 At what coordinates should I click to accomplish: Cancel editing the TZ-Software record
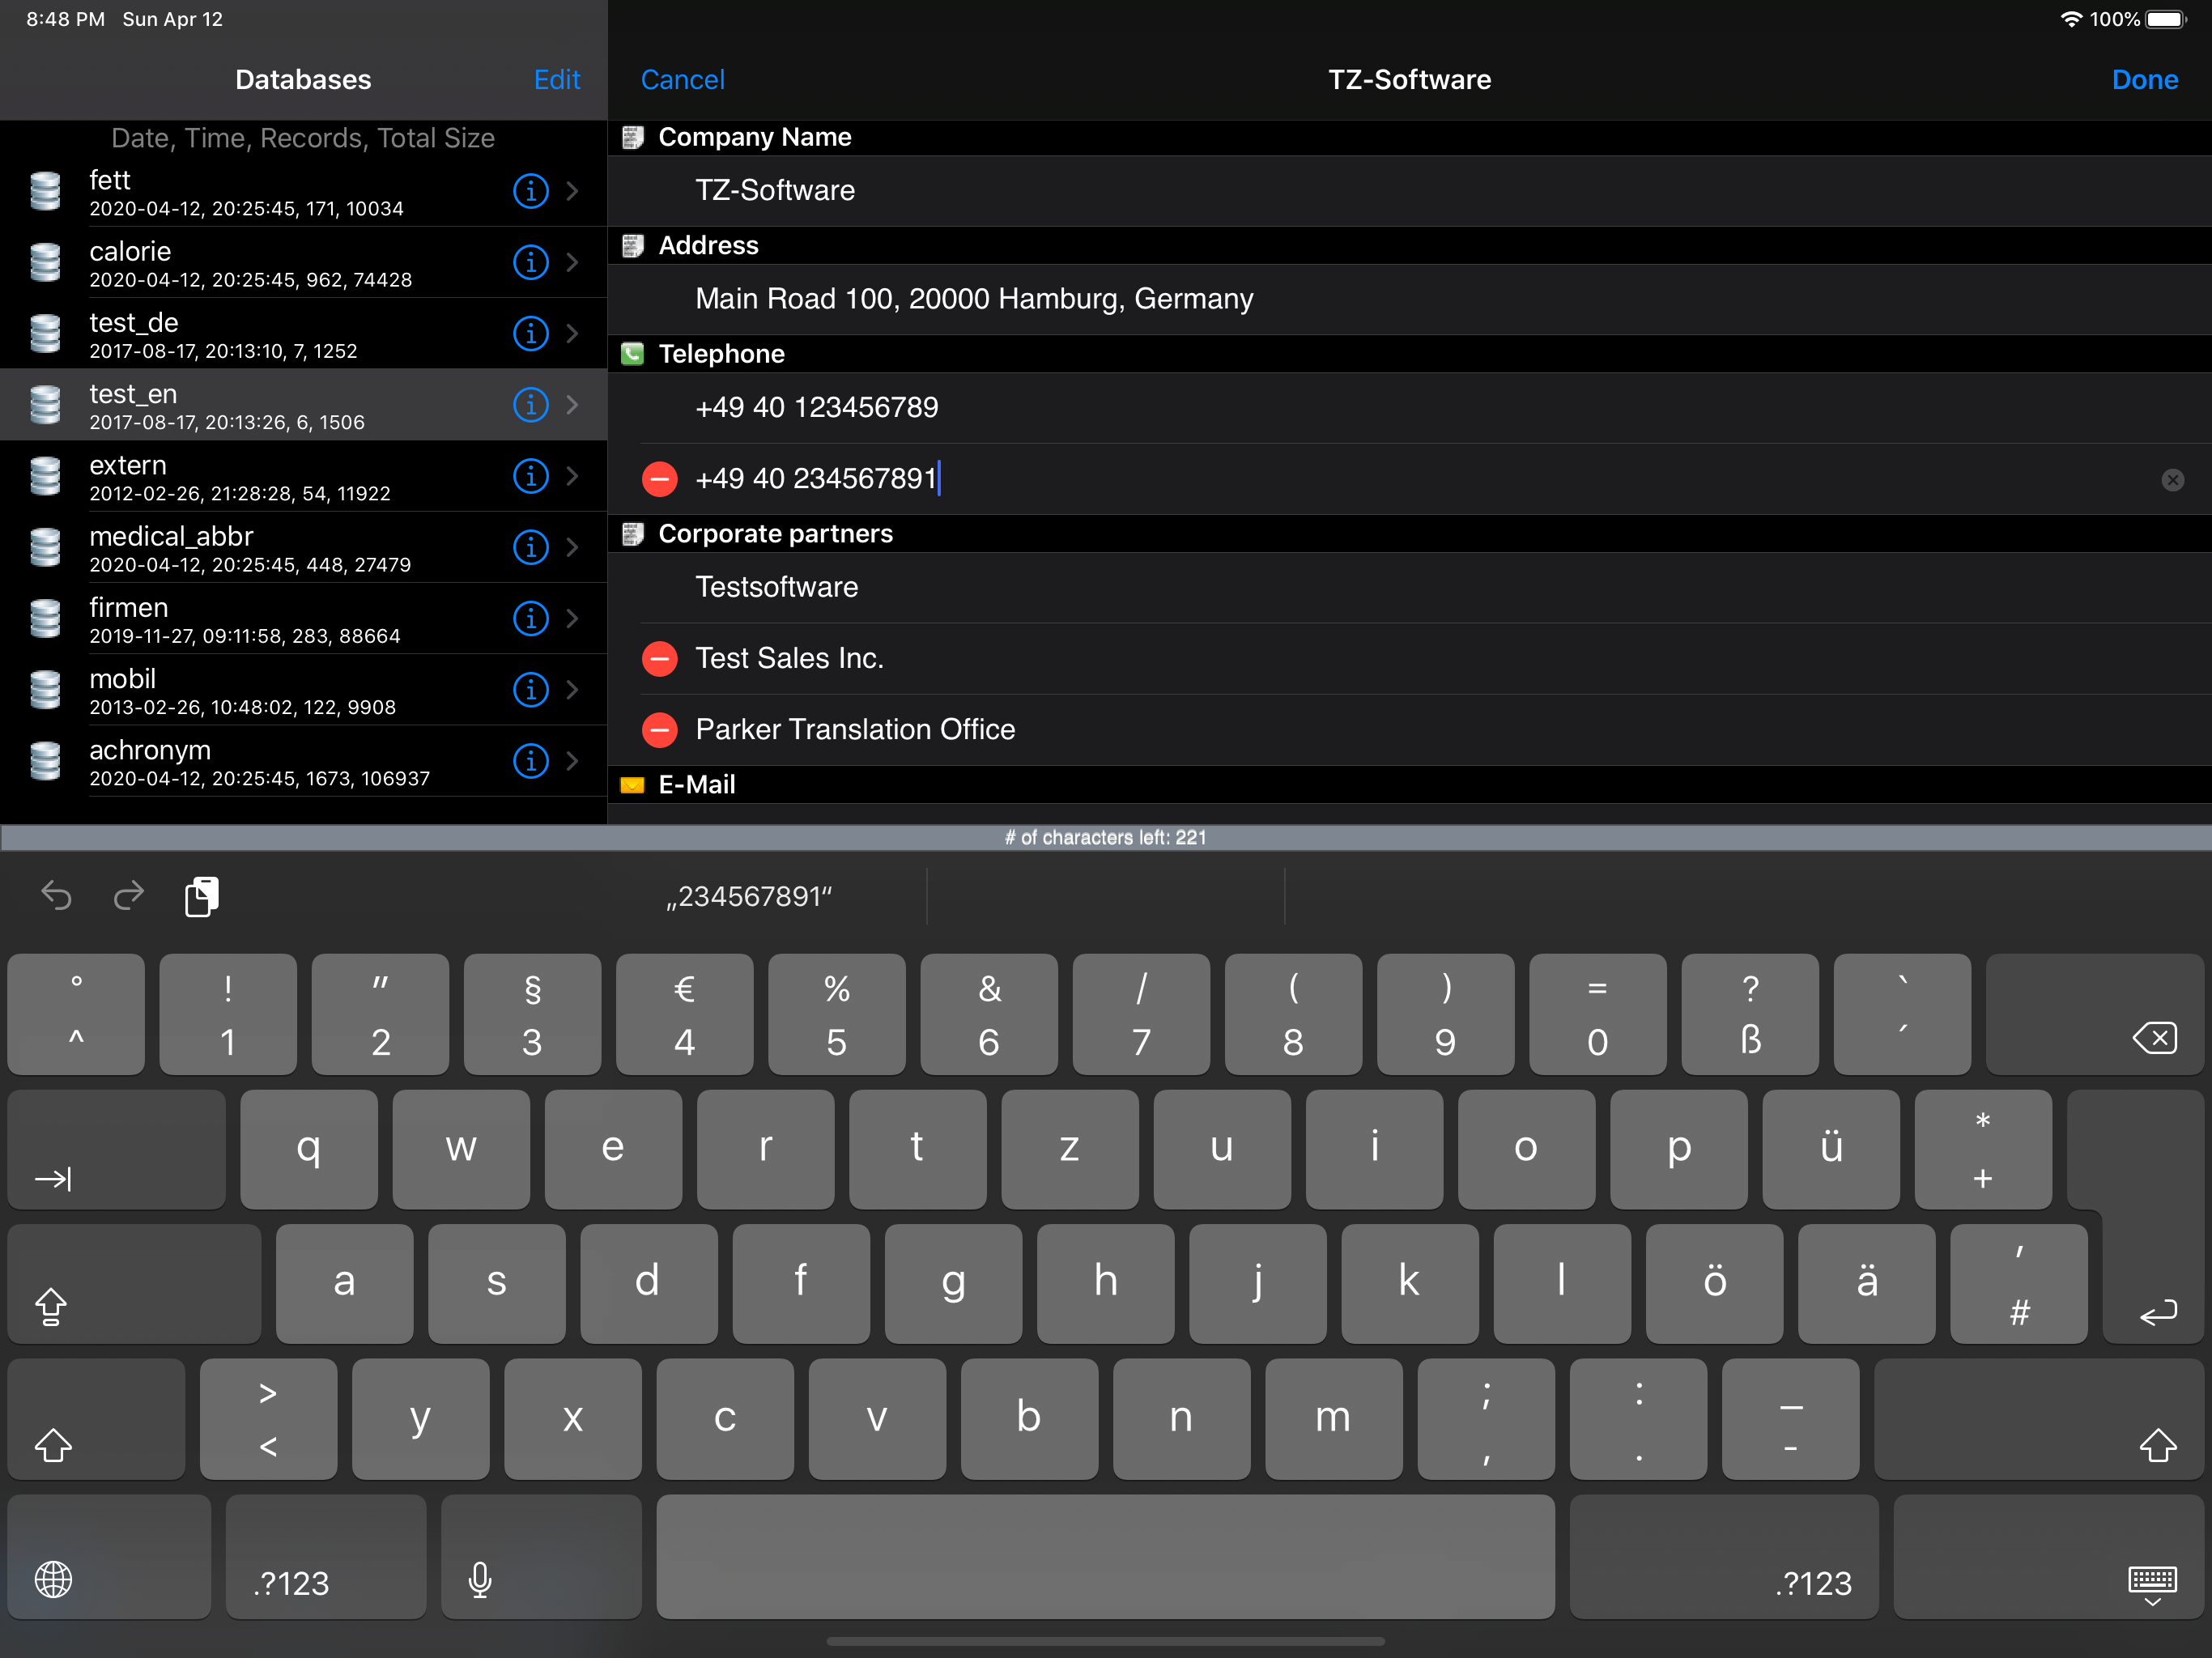(682, 80)
